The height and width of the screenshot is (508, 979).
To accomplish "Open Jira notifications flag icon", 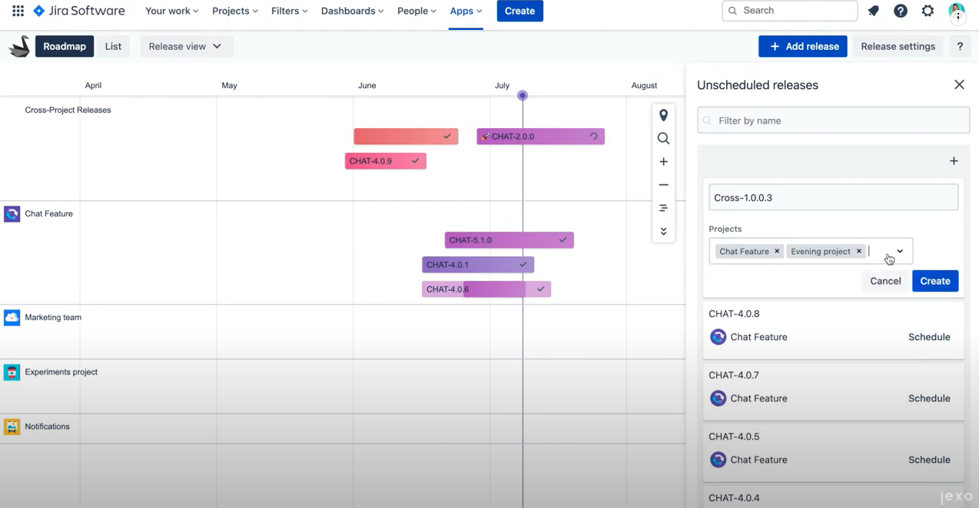I will point(873,11).
